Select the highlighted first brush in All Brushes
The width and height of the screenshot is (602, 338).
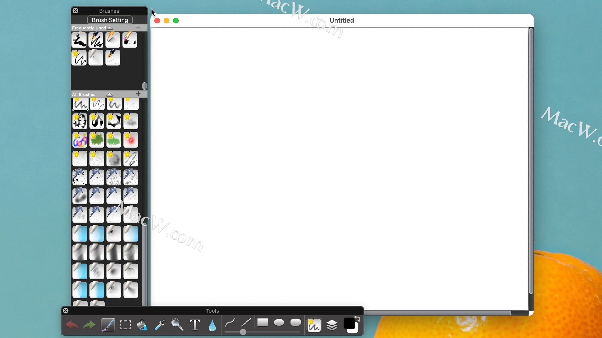coord(80,104)
